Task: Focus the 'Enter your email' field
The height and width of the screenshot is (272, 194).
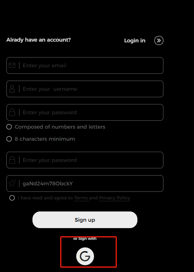Action: coord(85,65)
